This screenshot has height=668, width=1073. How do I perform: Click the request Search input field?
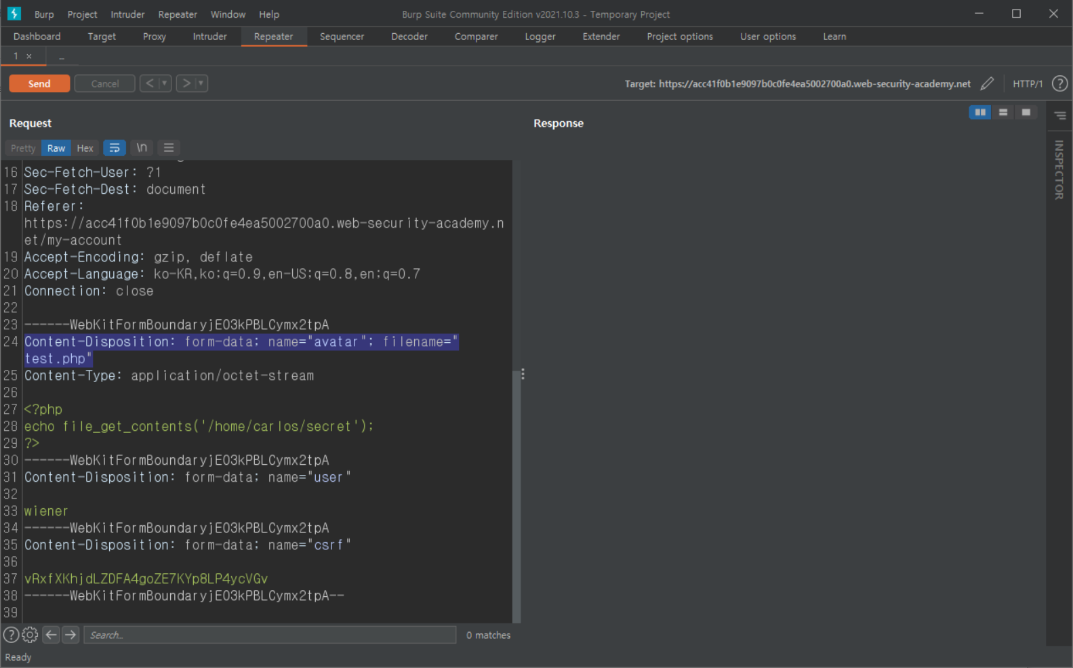[270, 635]
